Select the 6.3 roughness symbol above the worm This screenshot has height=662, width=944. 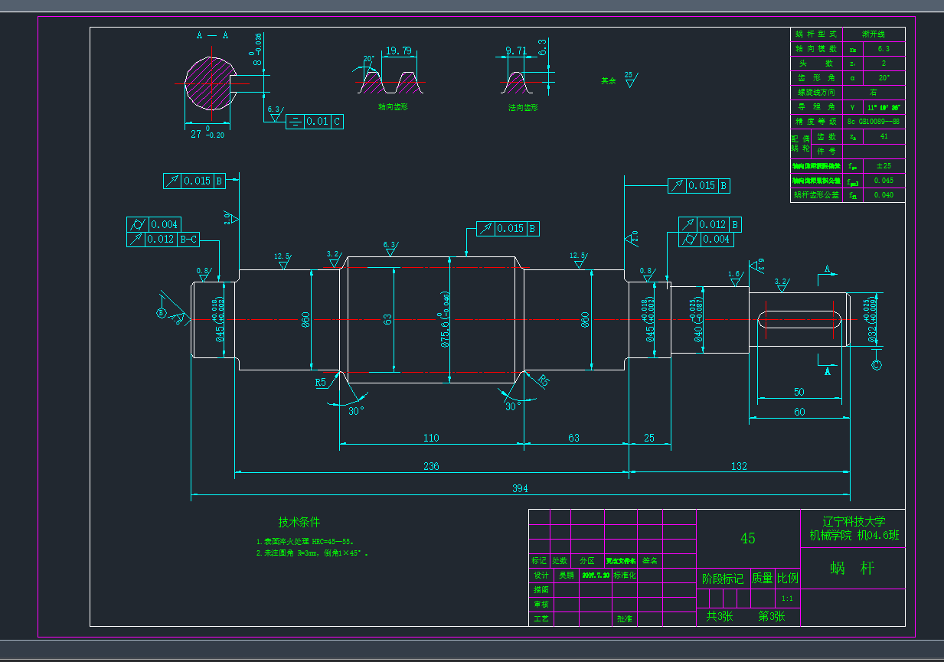pyautogui.click(x=390, y=249)
